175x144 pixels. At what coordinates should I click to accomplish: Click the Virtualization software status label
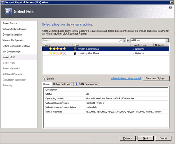(61, 107)
